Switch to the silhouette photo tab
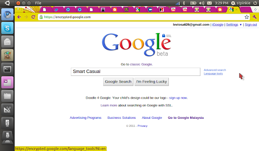The image size is (259, 151). (x=103, y=10)
